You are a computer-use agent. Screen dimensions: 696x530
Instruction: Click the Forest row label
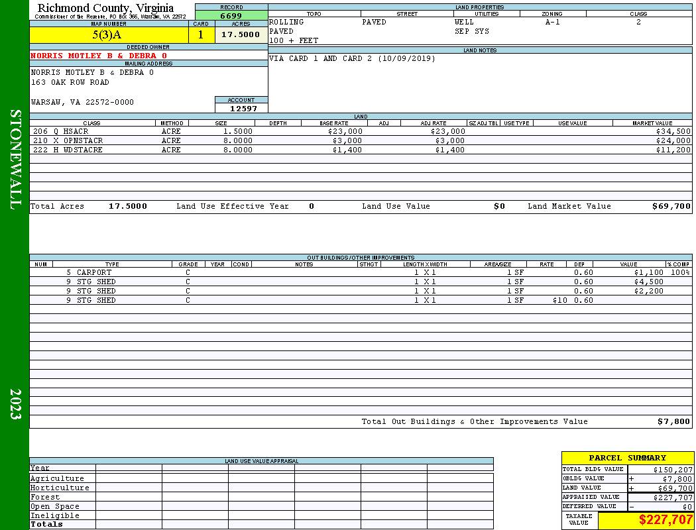point(45,497)
